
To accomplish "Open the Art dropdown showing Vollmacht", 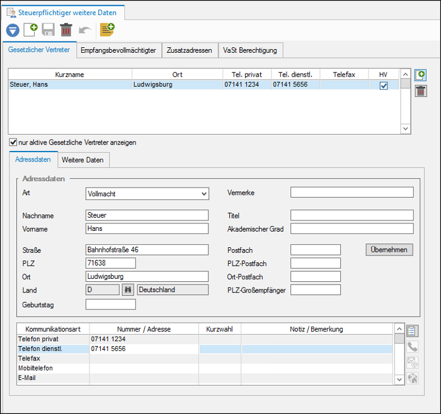I will point(147,194).
